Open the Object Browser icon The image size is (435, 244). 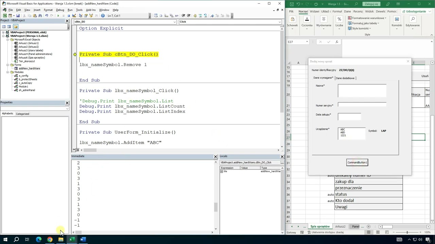[x=91, y=16]
